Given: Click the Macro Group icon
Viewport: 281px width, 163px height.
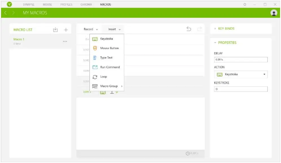Looking at the screenshot, I should click(95, 86).
